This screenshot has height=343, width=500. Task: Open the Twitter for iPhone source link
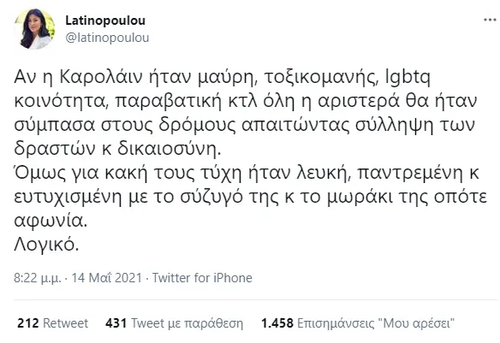(202, 278)
